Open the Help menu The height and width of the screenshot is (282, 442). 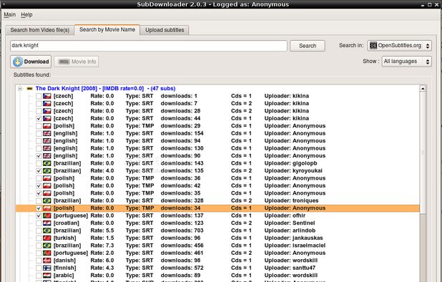point(26,14)
